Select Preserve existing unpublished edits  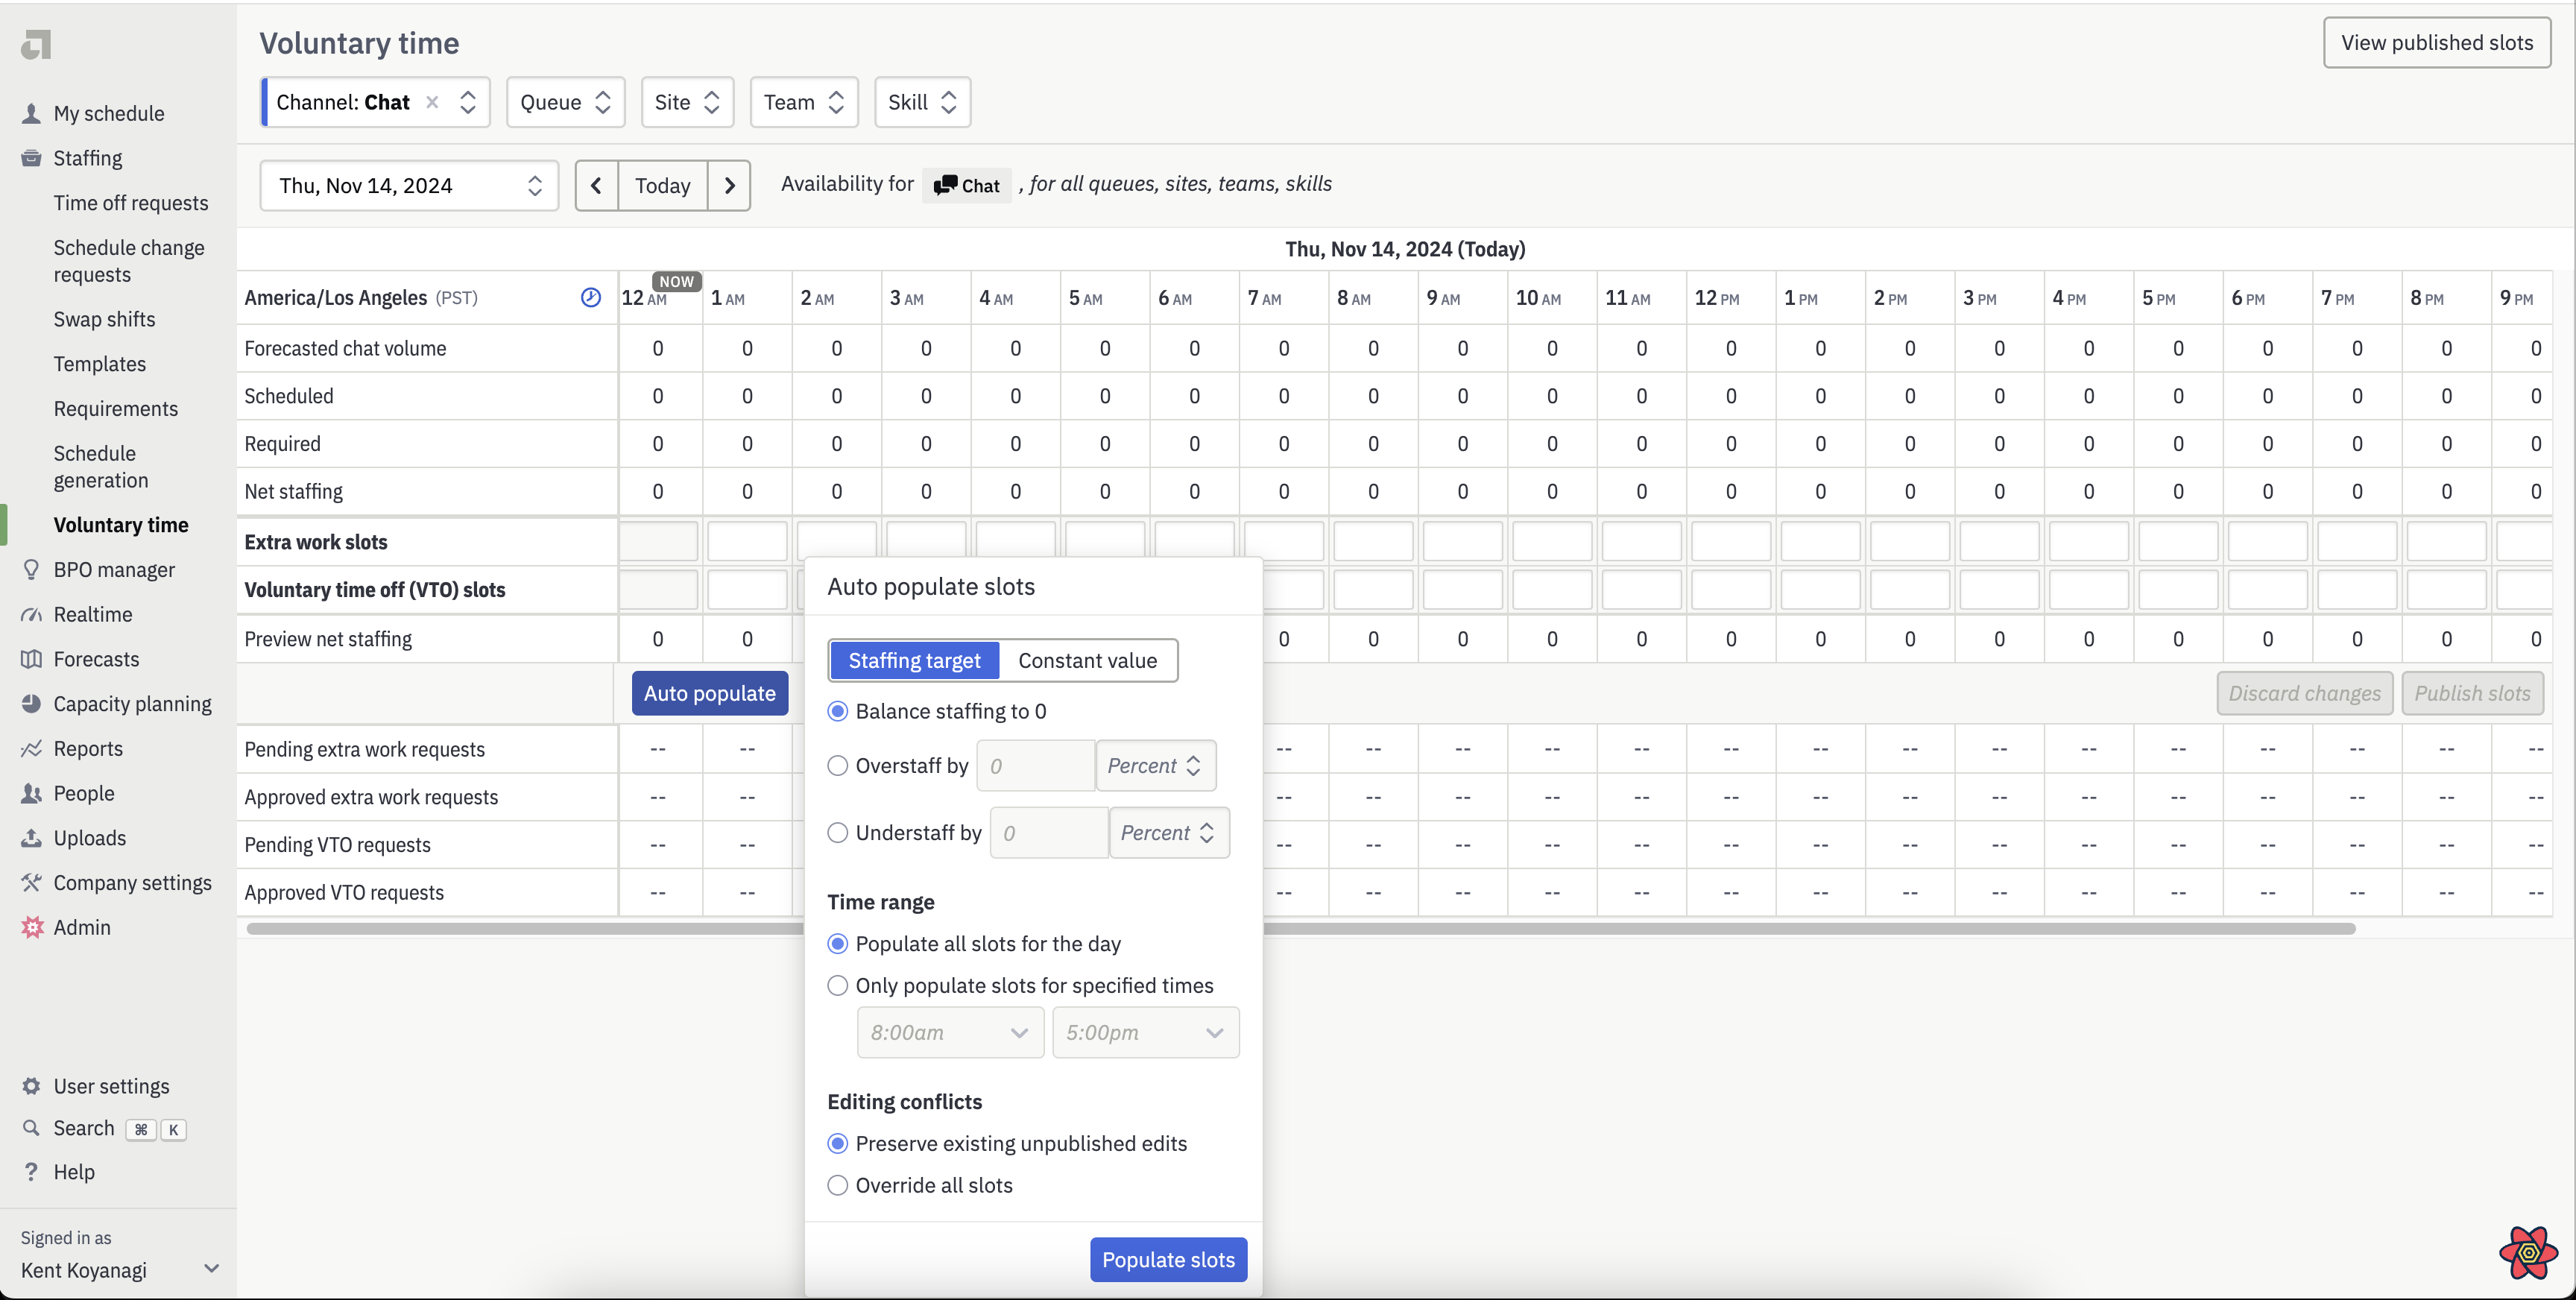[x=838, y=1143]
